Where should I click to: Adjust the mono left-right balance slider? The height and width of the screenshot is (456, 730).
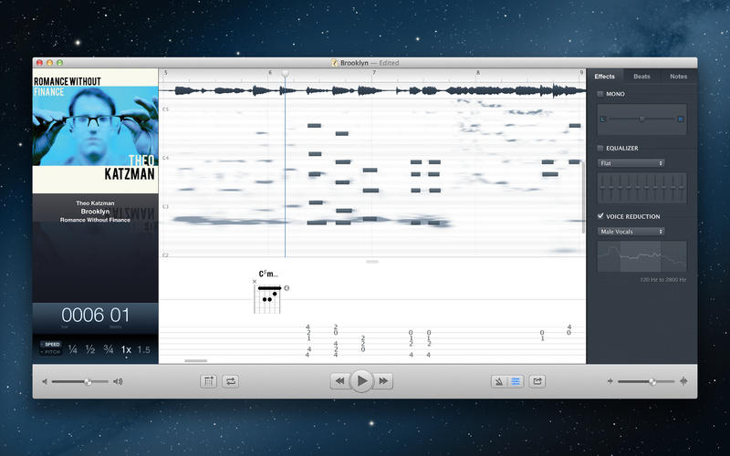pyautogui.click(x=642, y=119)
